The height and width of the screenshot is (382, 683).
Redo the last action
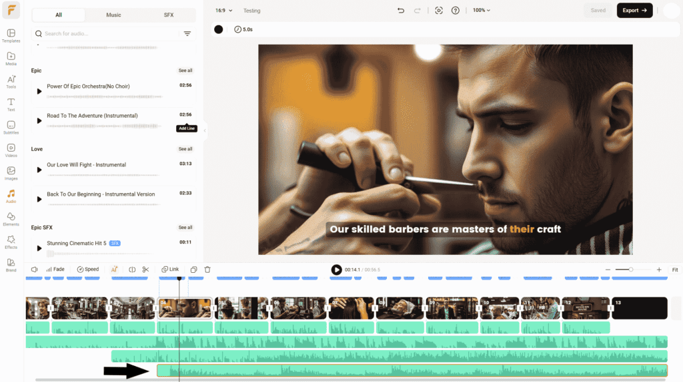pos(418,11)
